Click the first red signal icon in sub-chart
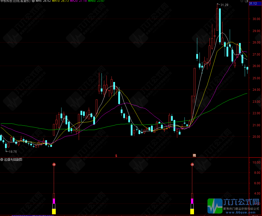Image resolution: width=262 pixels, height=216 pixels. click(x=54, y=164)
